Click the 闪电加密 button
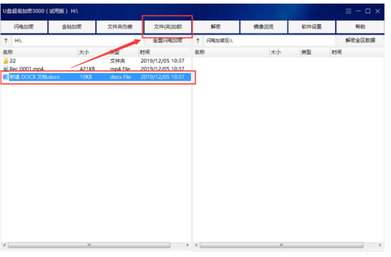Screen dimensions: 391x257 (x=24, y=27)
